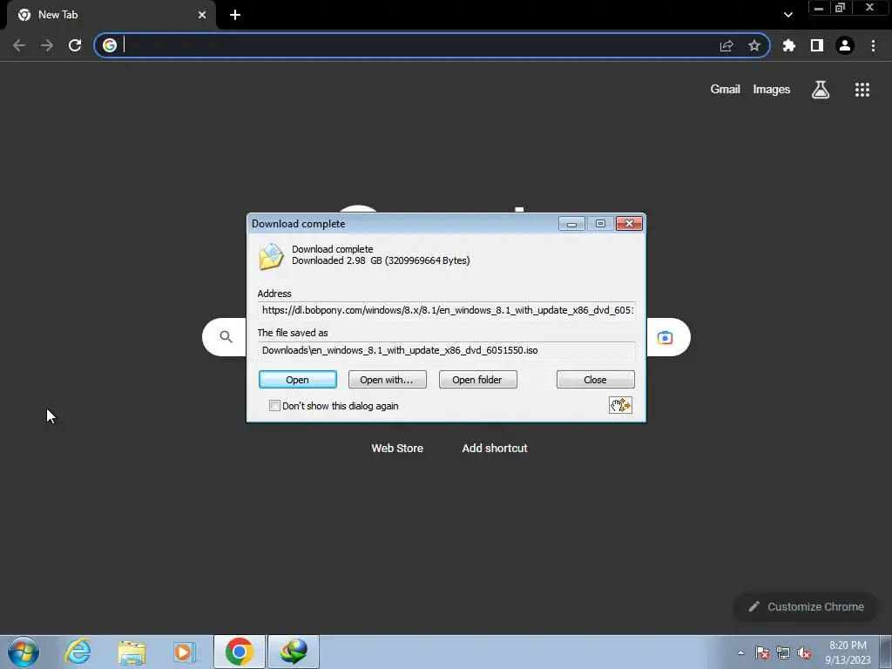The width and height of the screenshot is (892, 669).
Task: Click Close button in download dialog
Action: (596, 380)
